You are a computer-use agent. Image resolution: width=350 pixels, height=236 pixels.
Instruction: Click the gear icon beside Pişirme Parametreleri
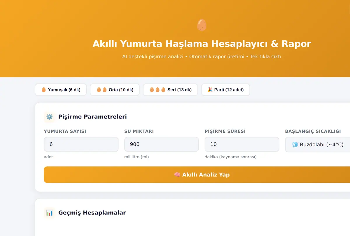(x=50, y=117)
